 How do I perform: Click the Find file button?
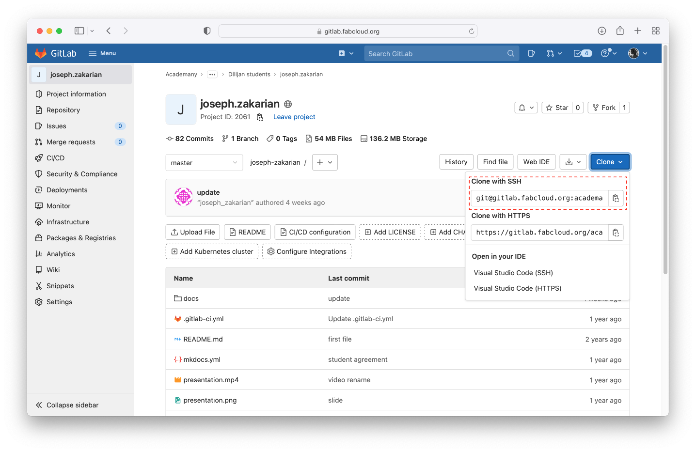[495, 161]
